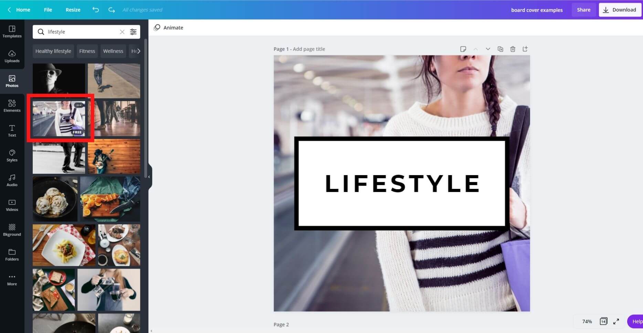Open the Audio panel
This screenshot has height=333, width=643.
tap(12, 180)
